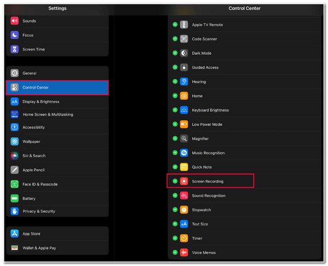328x266 pixels.
Task: Open the Sounds settings row
Action: pos(57,21)
